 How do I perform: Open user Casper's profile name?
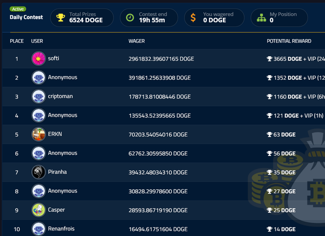click(56, 210)
